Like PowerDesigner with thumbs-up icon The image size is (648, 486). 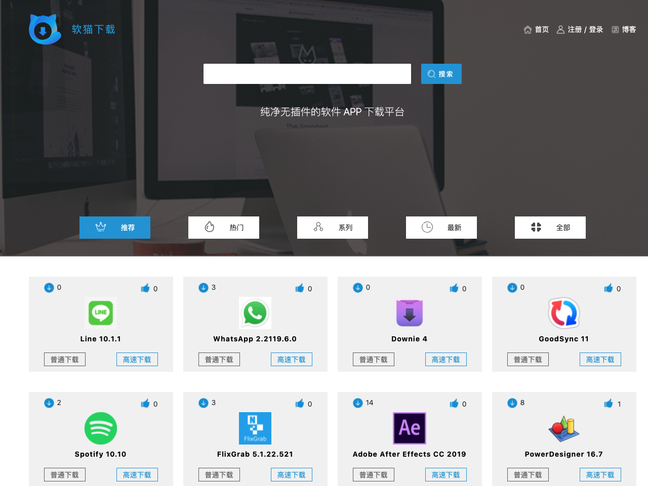(x=609, y=403)
